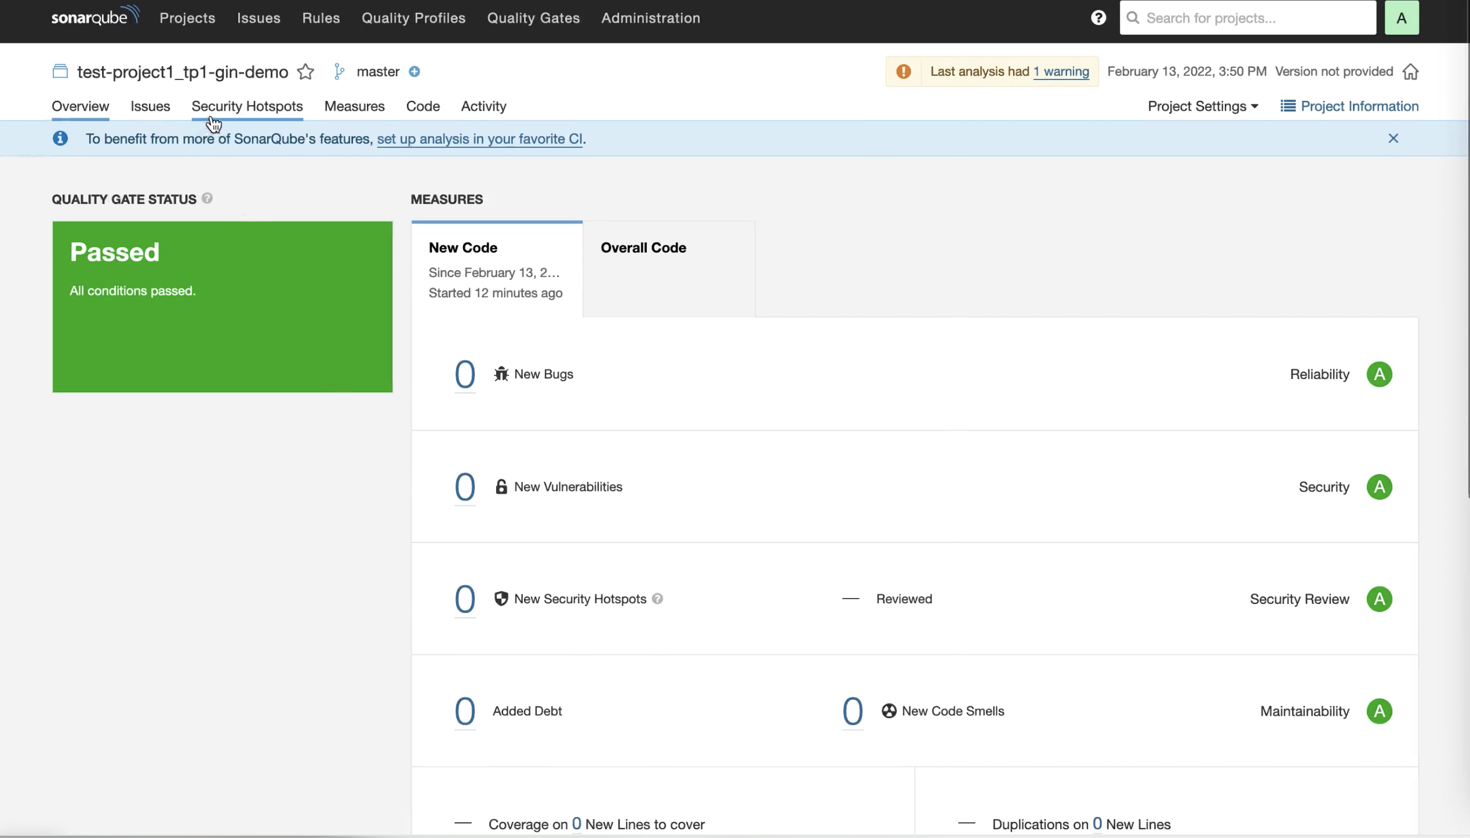Click the plus icon next to master branch
Image resolution: width=1470 pixels, height=838 pixels.
point(414,71)
